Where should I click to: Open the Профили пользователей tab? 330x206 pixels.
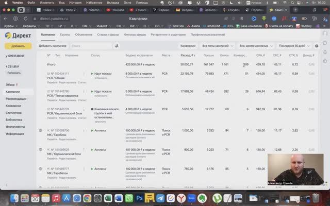pyautogui.click(x=208, y=35)
